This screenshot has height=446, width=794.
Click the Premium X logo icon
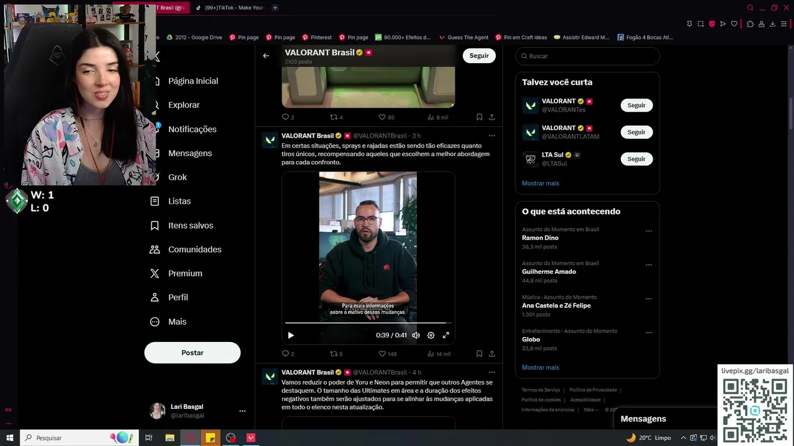click(155, 273)
